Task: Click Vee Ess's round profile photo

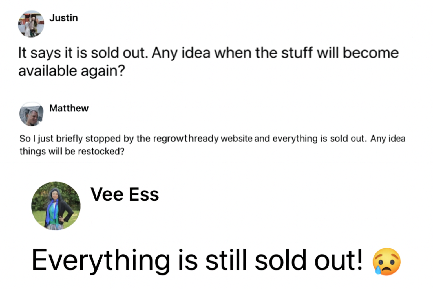Action: (x=56, y=206)
